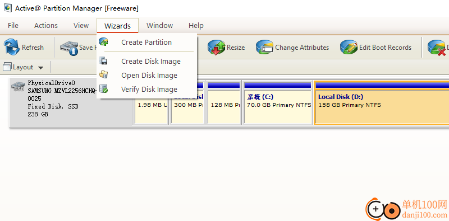Screen dimensions: 449x221
Task: Click the Save disk info toolbar icon
Action: click(x=69, y=48)
